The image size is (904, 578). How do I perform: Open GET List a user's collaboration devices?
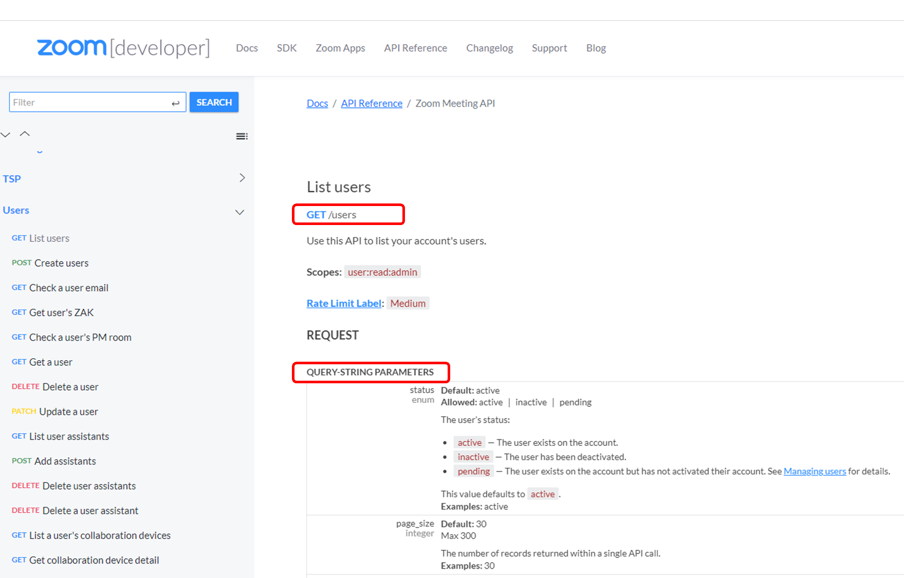pyautogui.click(x=91, y=535)
